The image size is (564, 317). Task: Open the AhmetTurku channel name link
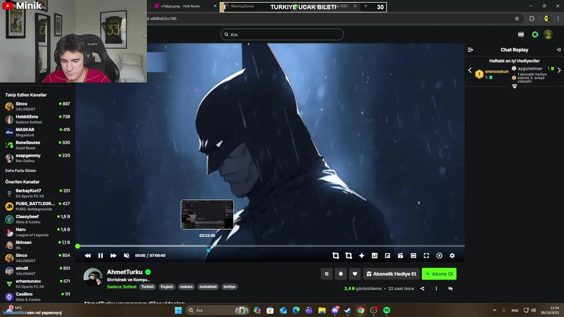125,272
